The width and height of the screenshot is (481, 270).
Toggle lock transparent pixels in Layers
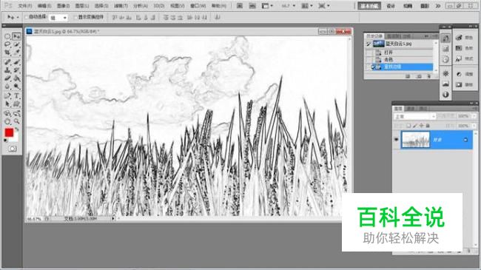408,126
